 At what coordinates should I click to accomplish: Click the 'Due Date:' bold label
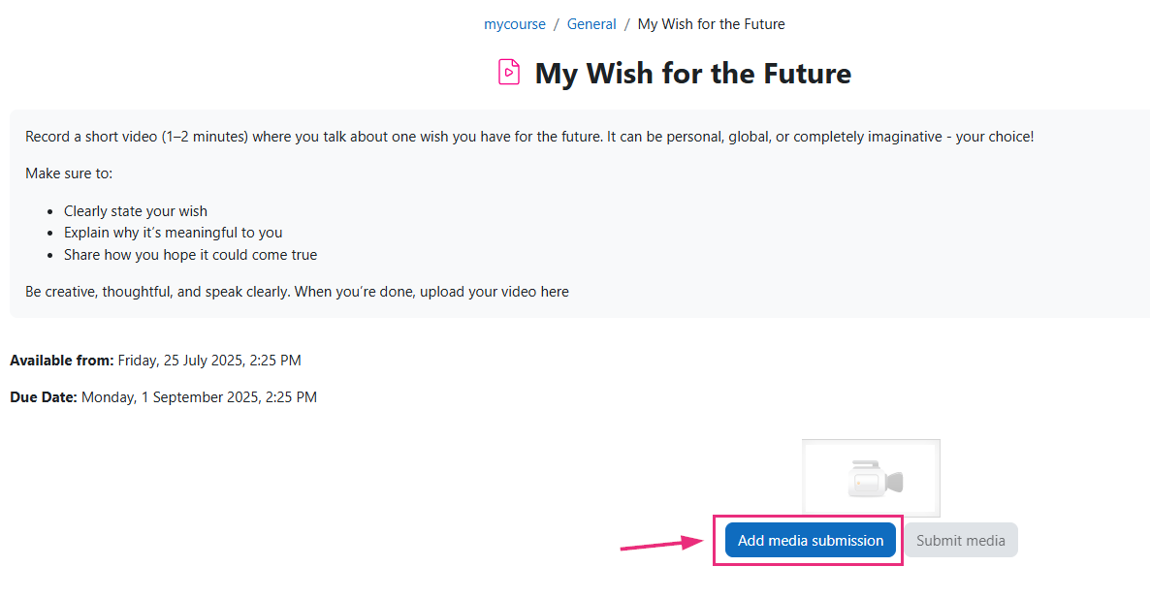44,397
